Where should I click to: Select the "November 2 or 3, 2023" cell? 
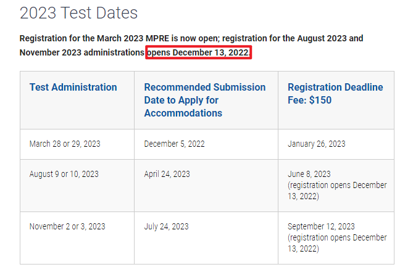(x=67, y=227)
